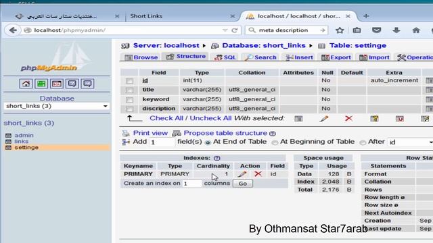Screen dimensions: 433x243
Task: Switch to the Structure tab
Action: (185, 57)
